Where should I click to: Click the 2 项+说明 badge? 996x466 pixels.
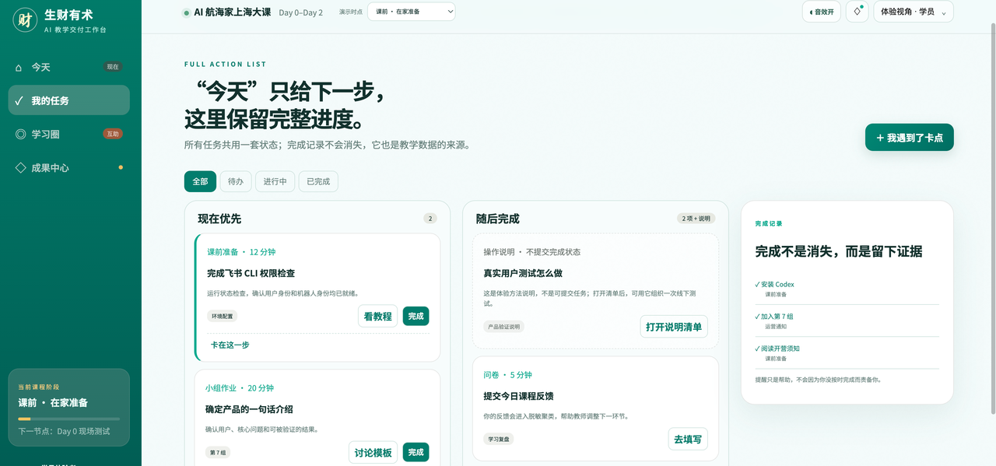[696, 219]
